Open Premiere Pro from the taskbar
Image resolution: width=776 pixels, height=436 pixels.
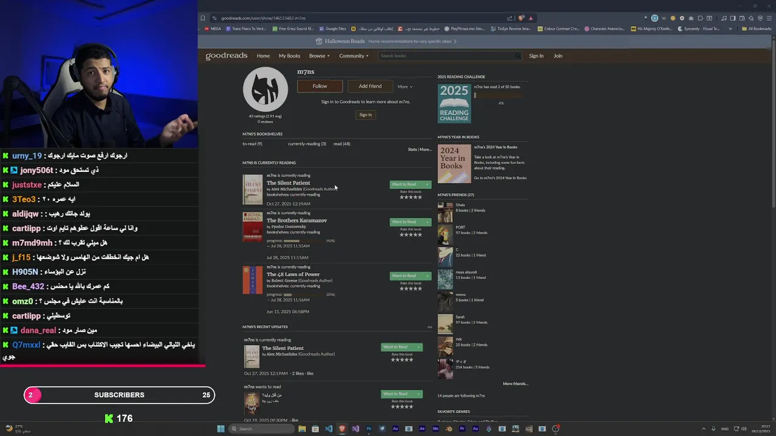(x=462, y=429)
